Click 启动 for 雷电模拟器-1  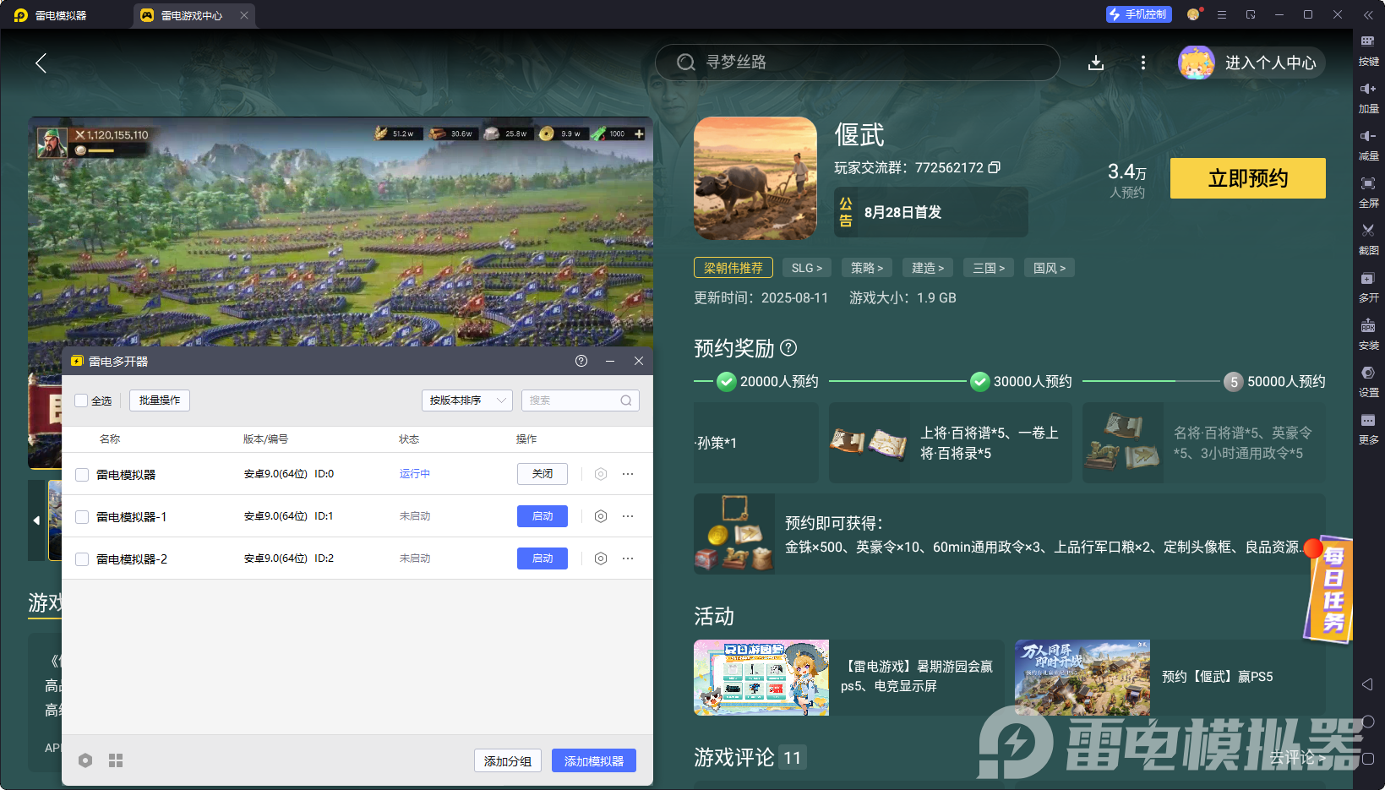pyautogui.click(x=543, y=516)
